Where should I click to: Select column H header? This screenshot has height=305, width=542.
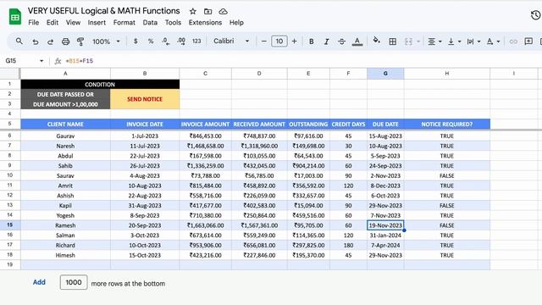[x=447, y=74]
